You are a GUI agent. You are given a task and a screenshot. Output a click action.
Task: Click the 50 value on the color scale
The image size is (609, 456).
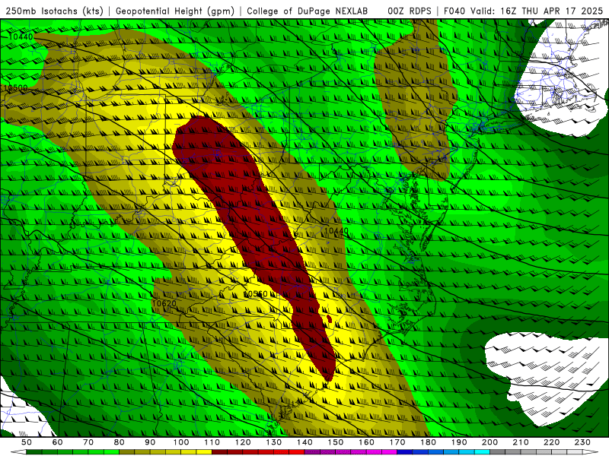[x=27, y=442]
